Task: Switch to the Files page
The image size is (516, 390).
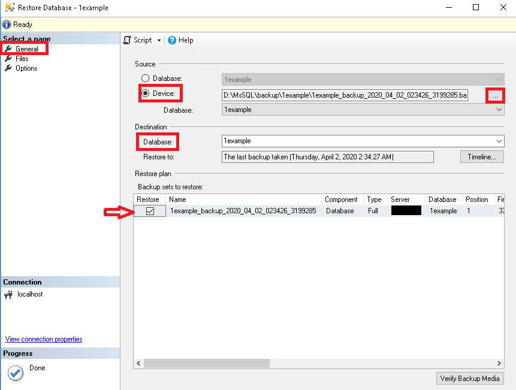Action: tap(22, 59)
